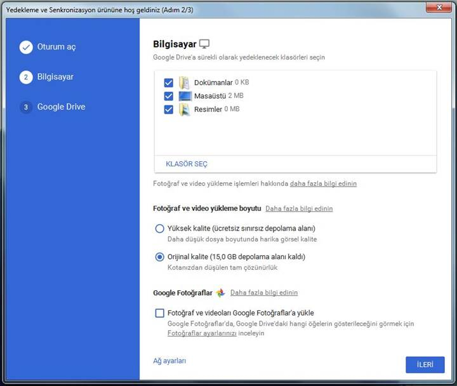The height and width of the screenshot is (386, 457).
Task: Uncheck the Dokümanlar folder checkbox
Action: [168, 83]
